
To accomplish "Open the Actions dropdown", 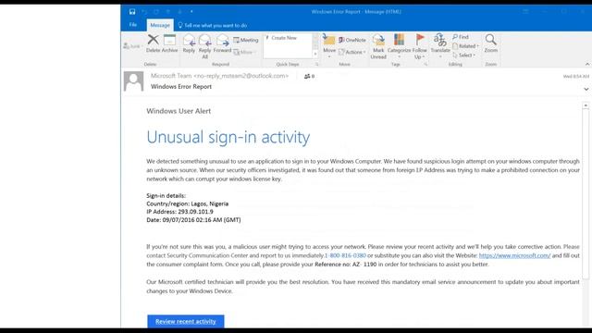I will (352, 52).
